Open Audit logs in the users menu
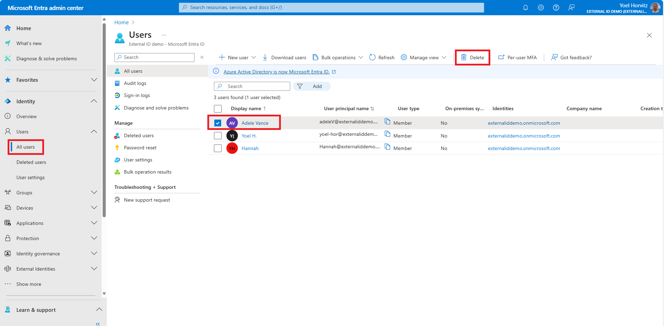664x326 pixels. click(x=135, y=83)
